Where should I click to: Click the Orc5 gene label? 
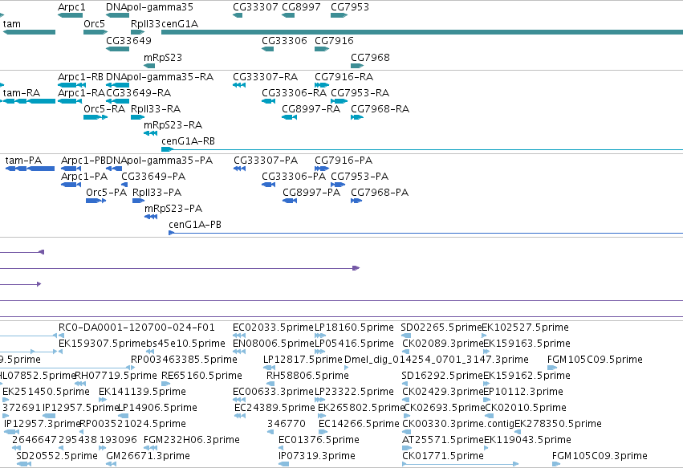coord(94,24)
